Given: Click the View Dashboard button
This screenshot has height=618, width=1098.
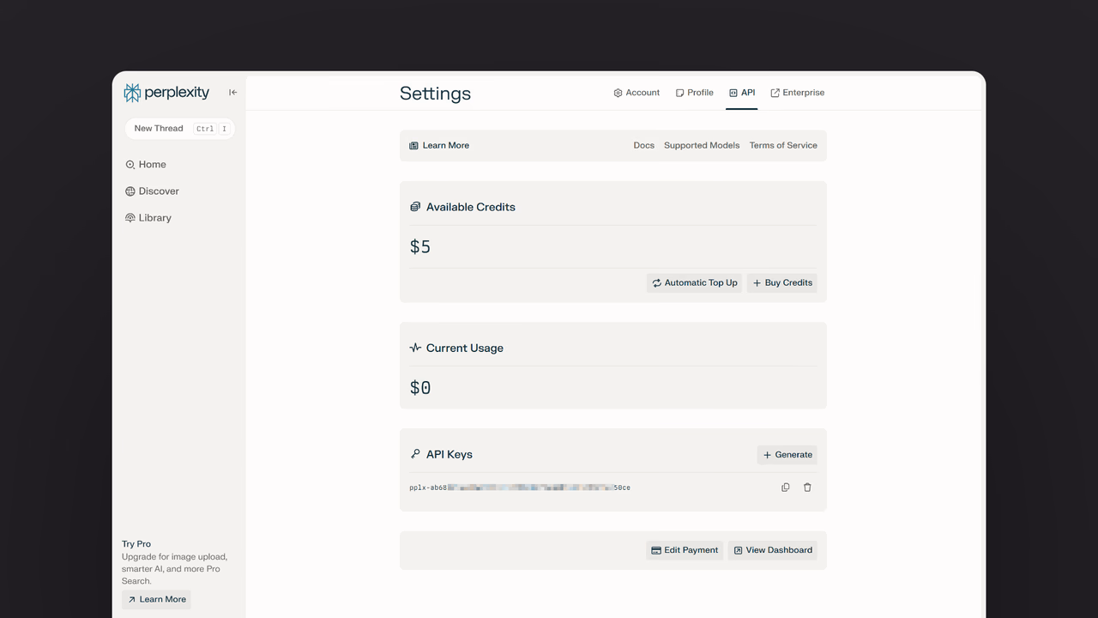Looking at the screenshot, I should [773, 550].
